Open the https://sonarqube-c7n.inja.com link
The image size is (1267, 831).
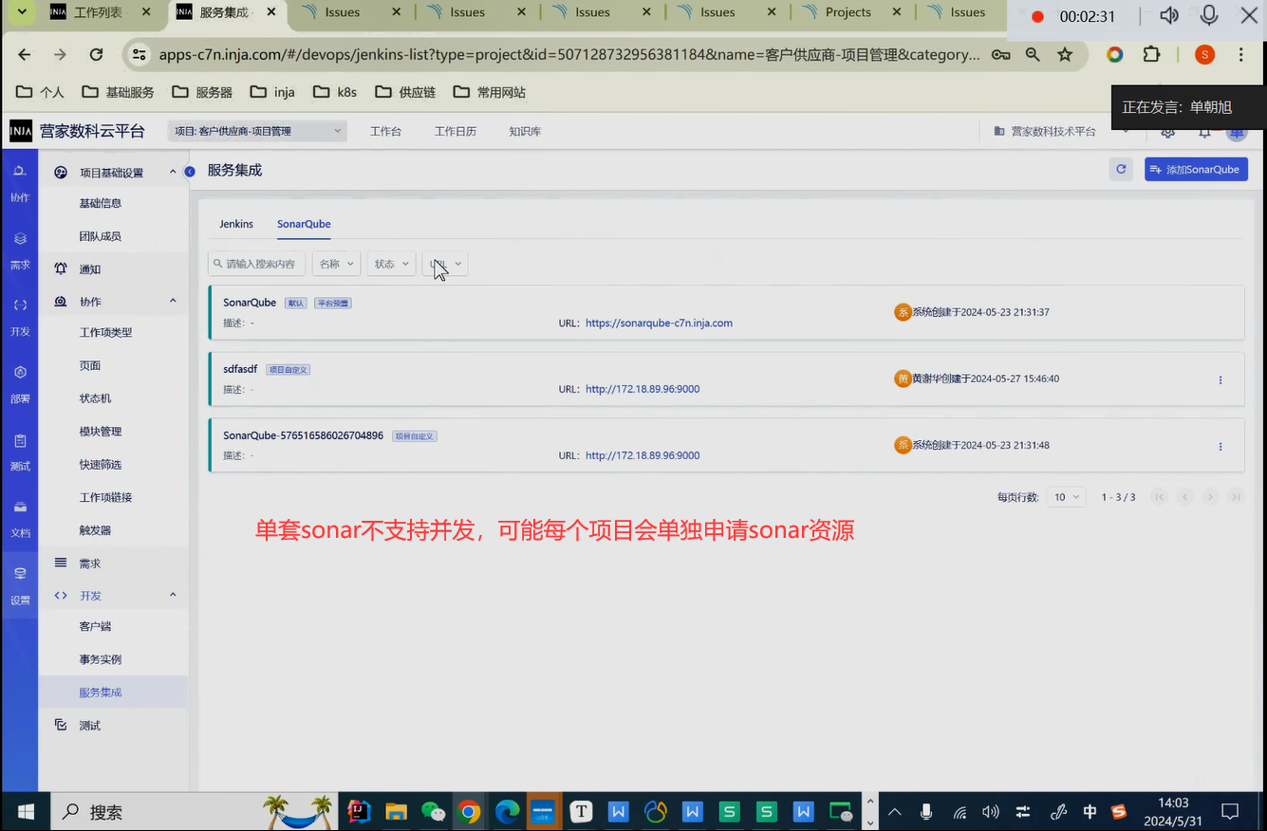[x=659, y=323]
